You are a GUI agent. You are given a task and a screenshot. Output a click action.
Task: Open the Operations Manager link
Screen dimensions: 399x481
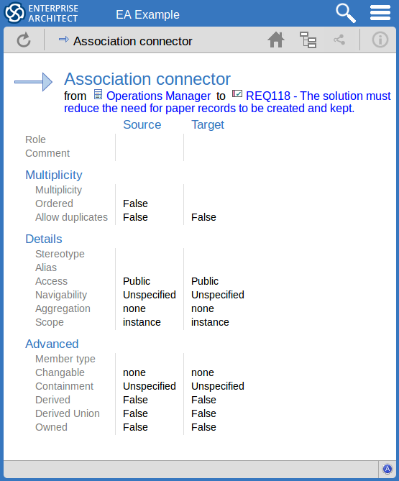tap(158, 96)
